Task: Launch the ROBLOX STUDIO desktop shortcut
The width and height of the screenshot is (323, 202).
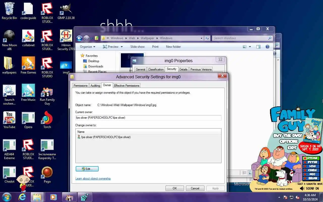Action: click(x=47, y=67)
